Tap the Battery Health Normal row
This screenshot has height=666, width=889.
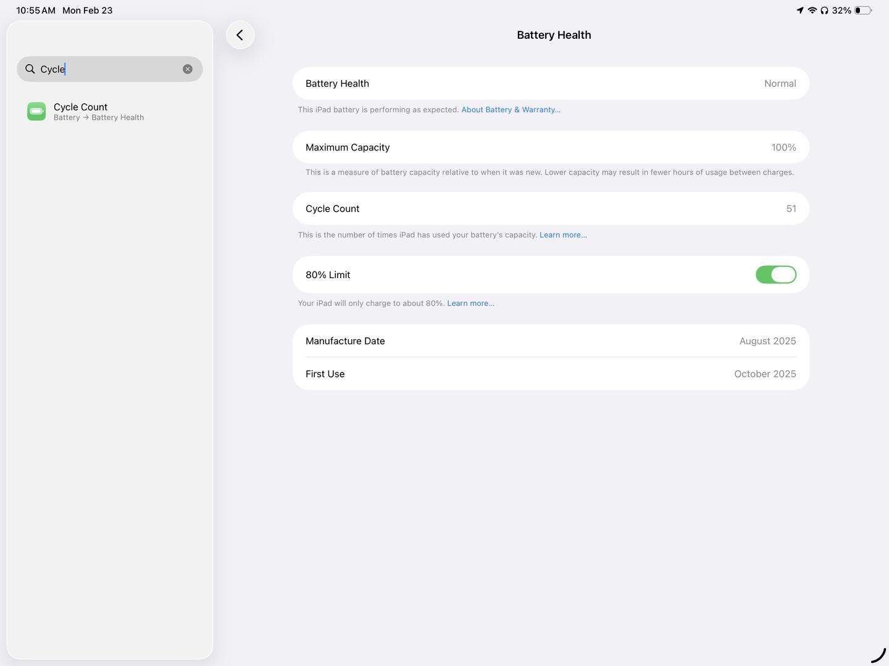(551, 84)
